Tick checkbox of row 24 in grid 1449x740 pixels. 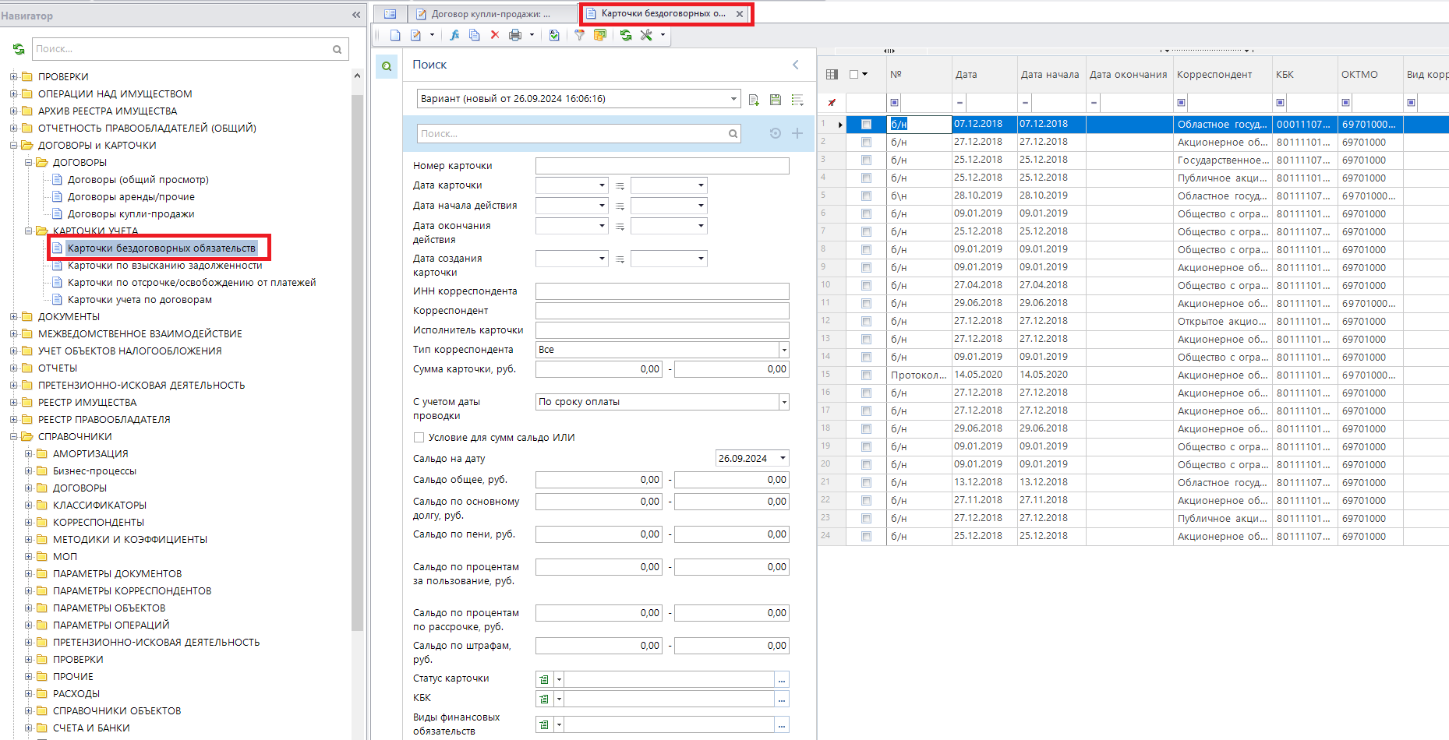[866, 537]
